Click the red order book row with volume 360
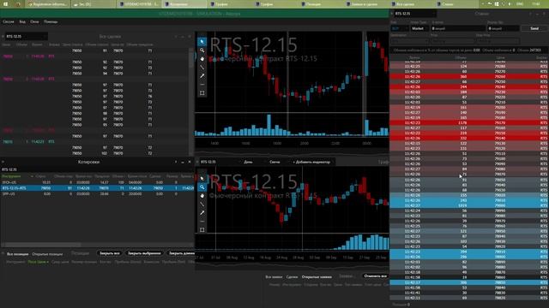549x308 pixels. [x=468, y=76]
